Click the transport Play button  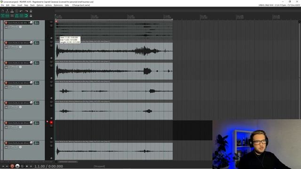coord(17,166)
